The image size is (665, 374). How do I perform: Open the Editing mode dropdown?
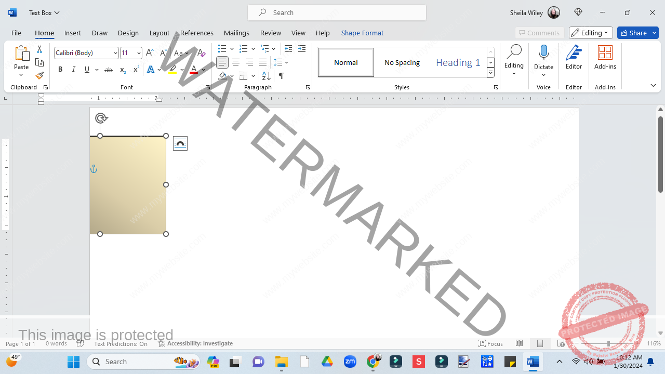click(591, 33)
